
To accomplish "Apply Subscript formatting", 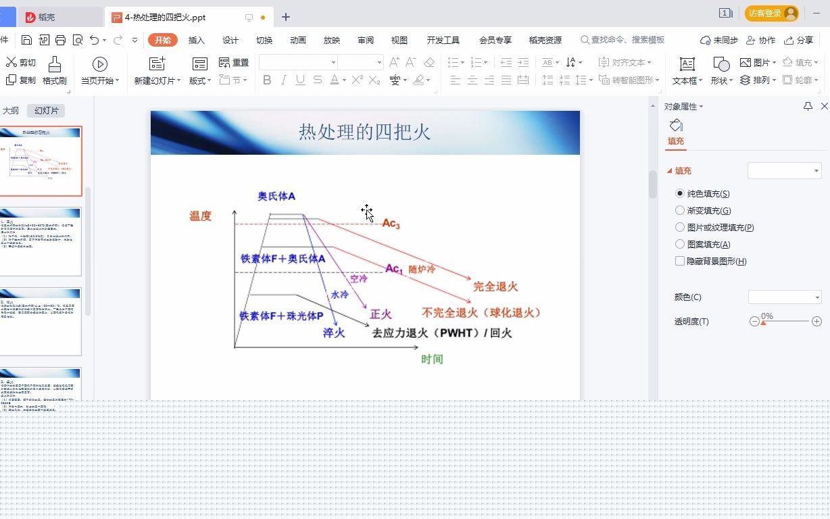I will [x=374, y=80].
